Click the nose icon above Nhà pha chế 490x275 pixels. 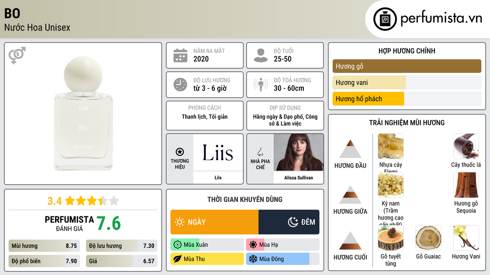[x=260, y=152]
